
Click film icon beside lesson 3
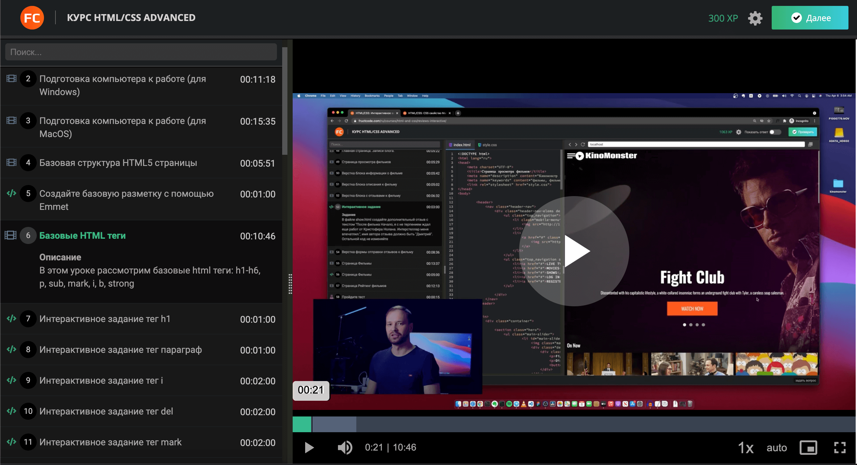11,120
